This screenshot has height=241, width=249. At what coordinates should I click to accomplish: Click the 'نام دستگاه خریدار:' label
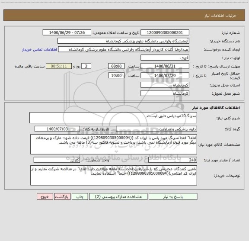click(225, 42)
